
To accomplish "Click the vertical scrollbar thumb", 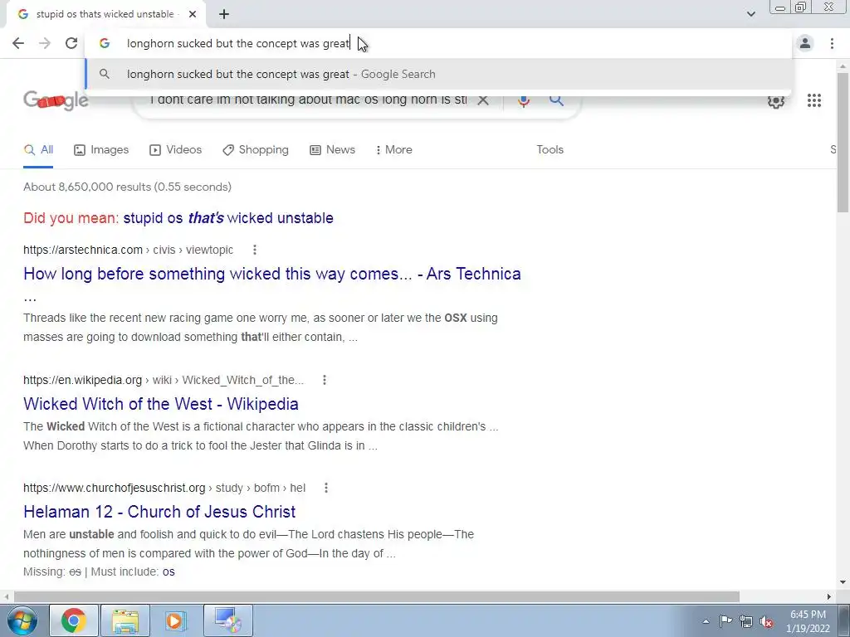I will tap(843, 142).
